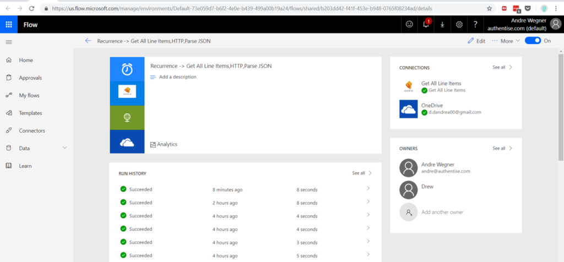Click See all in Connections panel
Image resolution: width=564 pixels, height=262 pixels.
(x=502, y=67)
